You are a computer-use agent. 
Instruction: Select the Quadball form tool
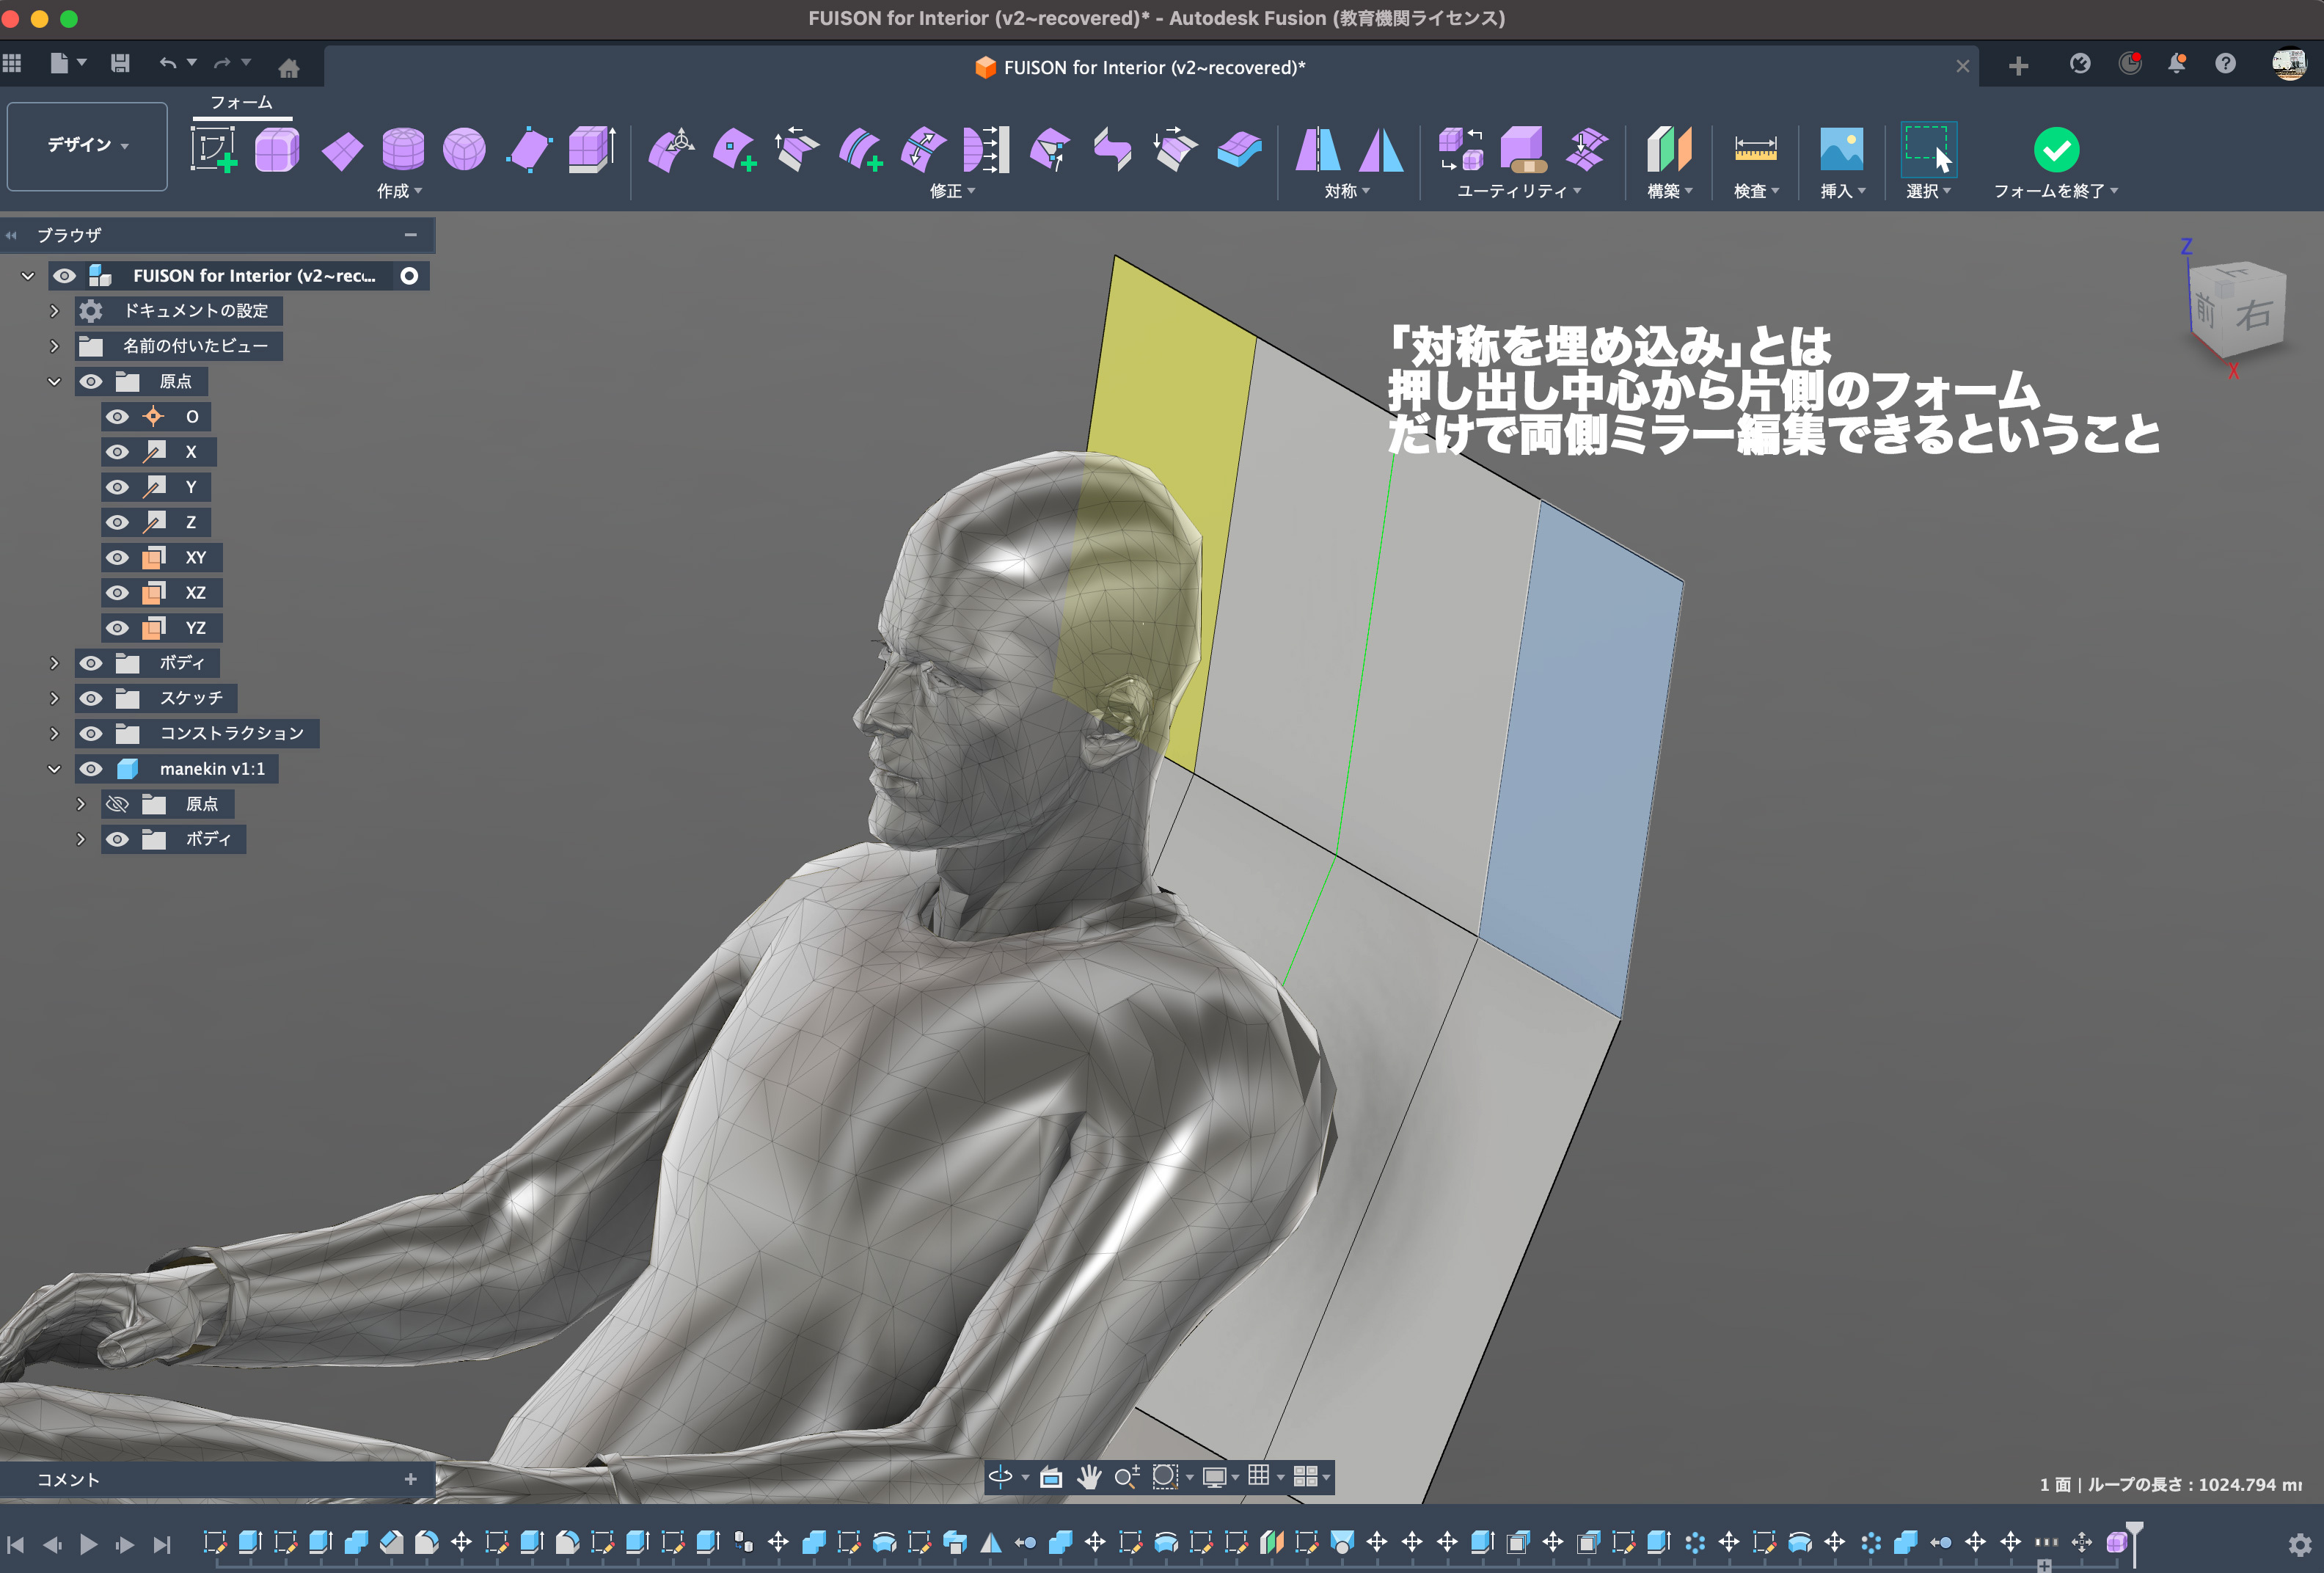click(x=464, y=150)
